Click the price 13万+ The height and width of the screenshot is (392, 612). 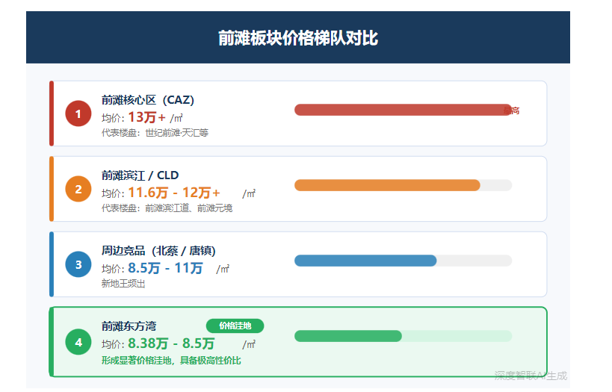point(146,117)
